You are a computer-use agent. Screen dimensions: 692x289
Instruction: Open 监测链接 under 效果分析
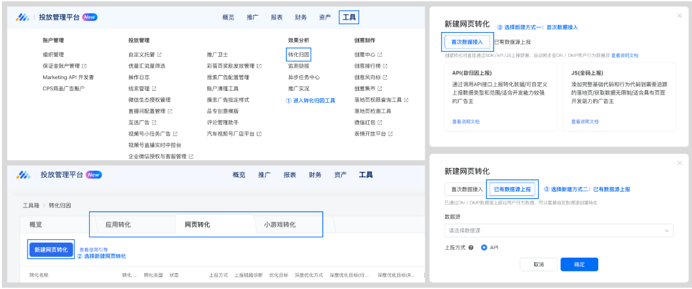pyautogui.click(x=299, y=66)
